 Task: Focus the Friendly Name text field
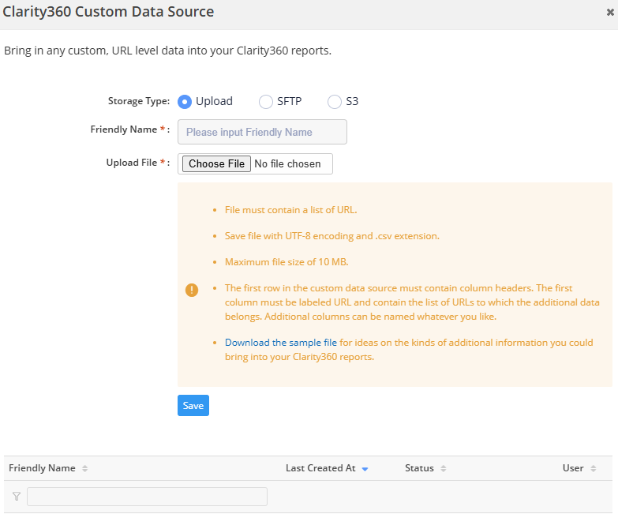click(262, 132)
